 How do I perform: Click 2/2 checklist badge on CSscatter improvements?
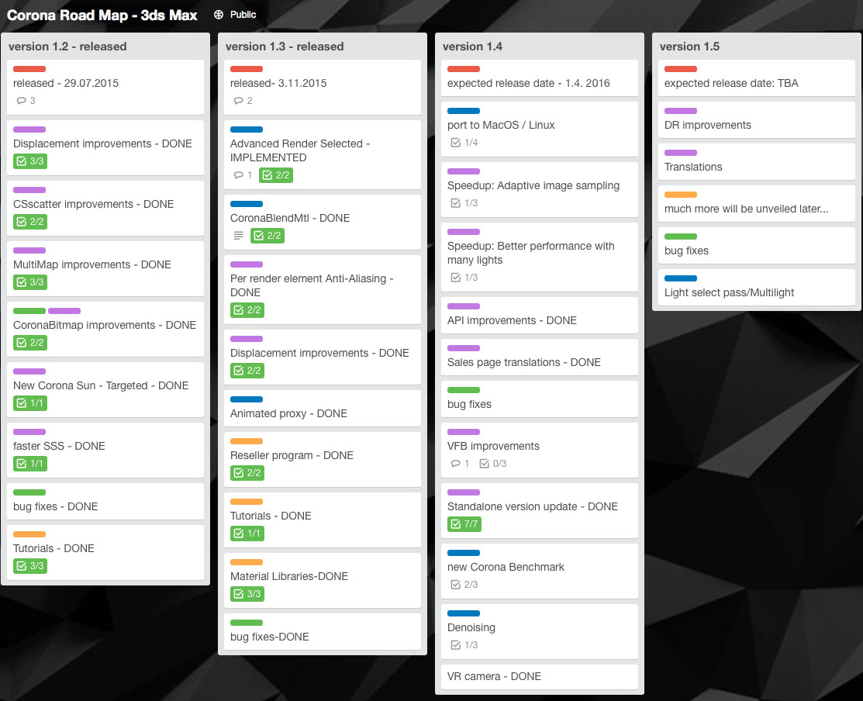tap(30, 222)
